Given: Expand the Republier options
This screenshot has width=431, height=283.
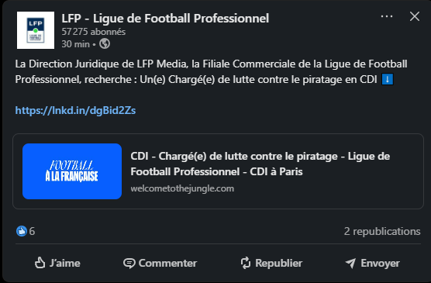Looking at the screenshot, I should pyautogui.click(x=279, y=263).
